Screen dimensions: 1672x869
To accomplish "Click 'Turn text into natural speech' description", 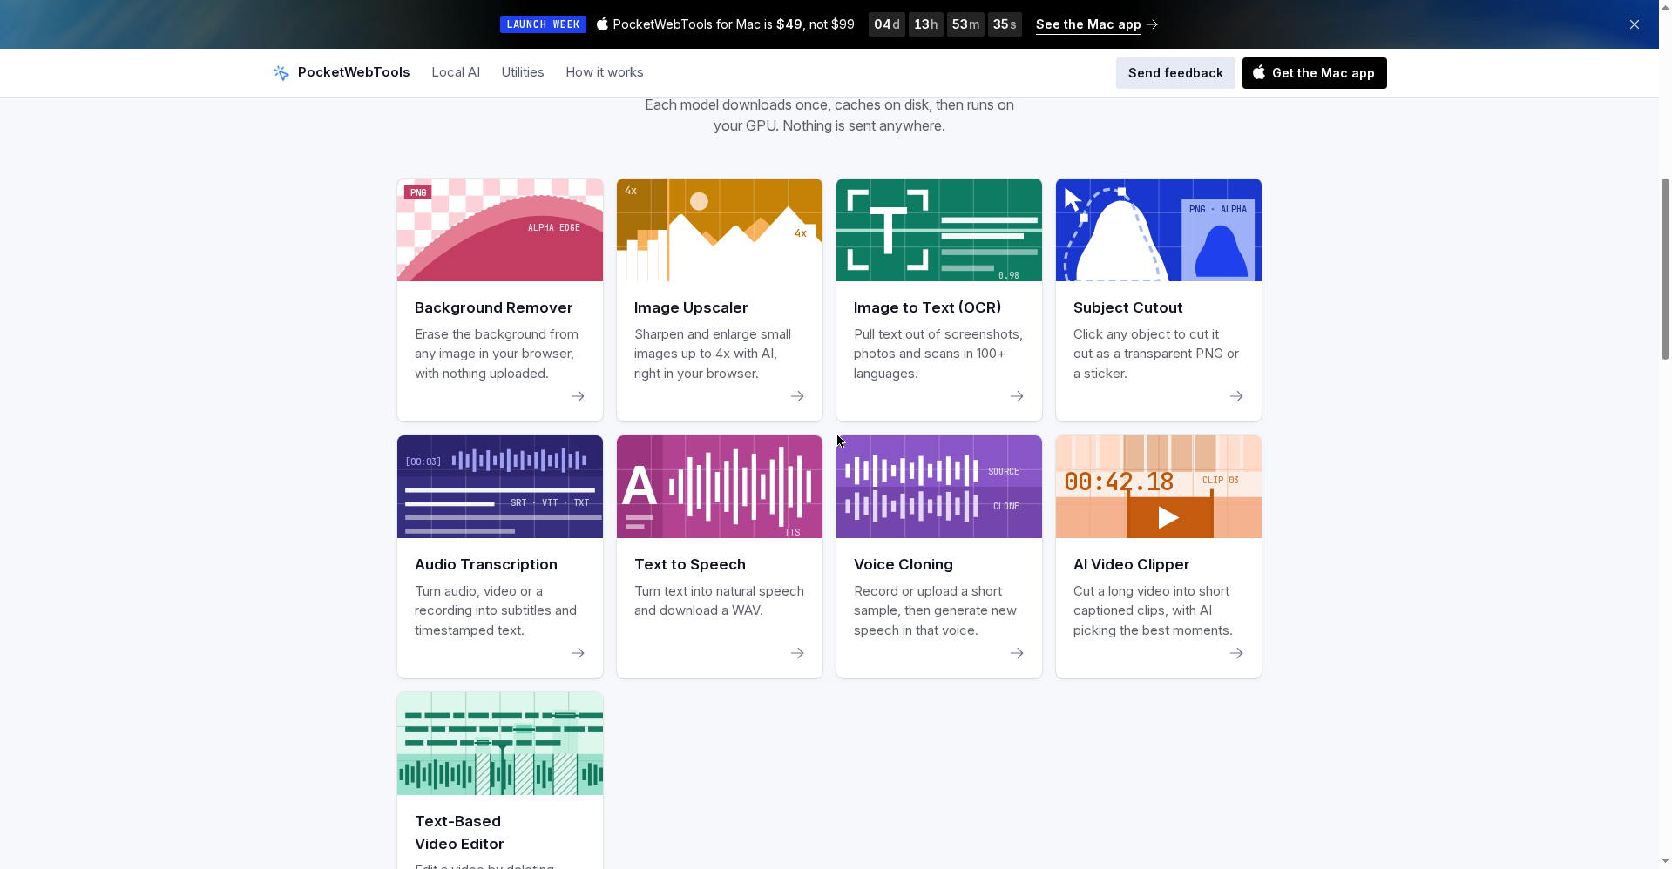I will (719, 601).
